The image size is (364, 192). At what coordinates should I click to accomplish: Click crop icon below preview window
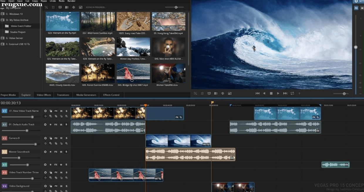pyautogui.click(x=202, y=93)
